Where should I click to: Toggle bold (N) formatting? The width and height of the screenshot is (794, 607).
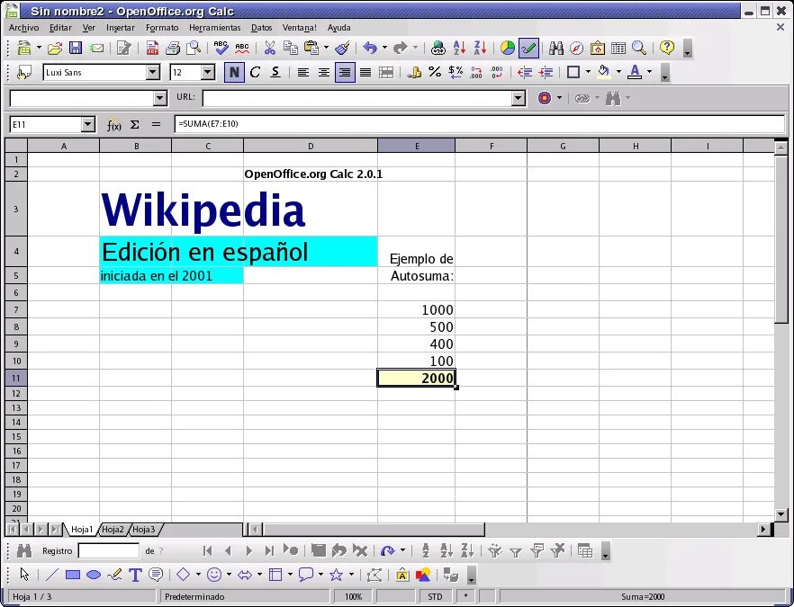click(234, 72)
